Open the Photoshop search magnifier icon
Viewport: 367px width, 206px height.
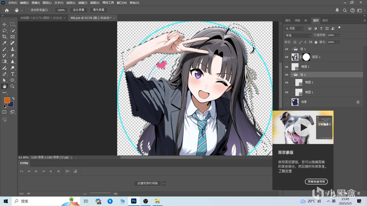point(345,10)
